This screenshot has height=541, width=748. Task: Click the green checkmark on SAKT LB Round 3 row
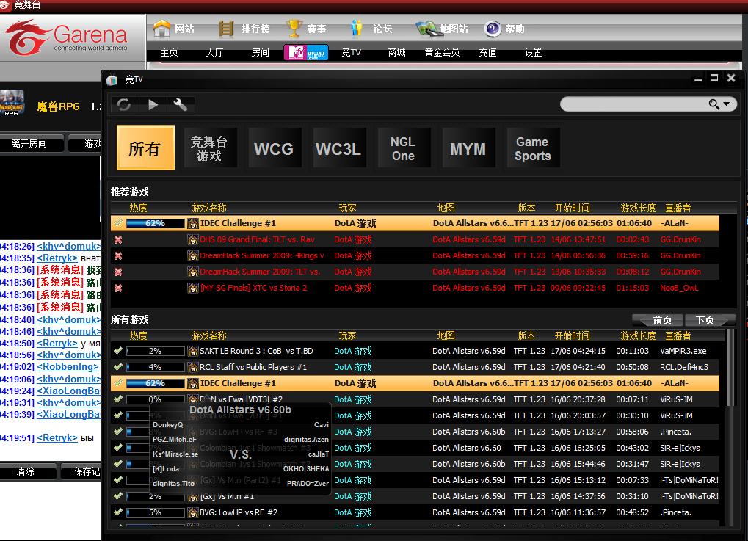click(118, 351)
